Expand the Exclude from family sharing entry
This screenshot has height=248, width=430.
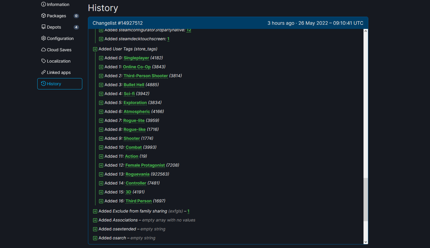(x=95, y=211)
